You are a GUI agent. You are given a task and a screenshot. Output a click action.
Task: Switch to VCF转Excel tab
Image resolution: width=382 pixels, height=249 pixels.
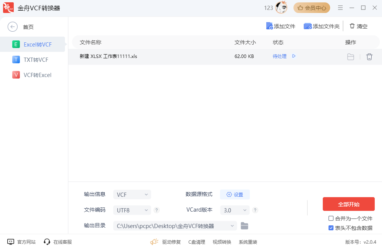click(32, 75)
